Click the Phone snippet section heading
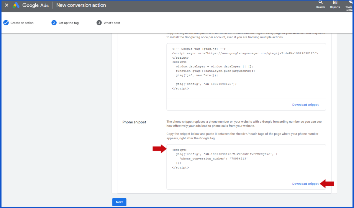354x208 pixels. (134, 122)
